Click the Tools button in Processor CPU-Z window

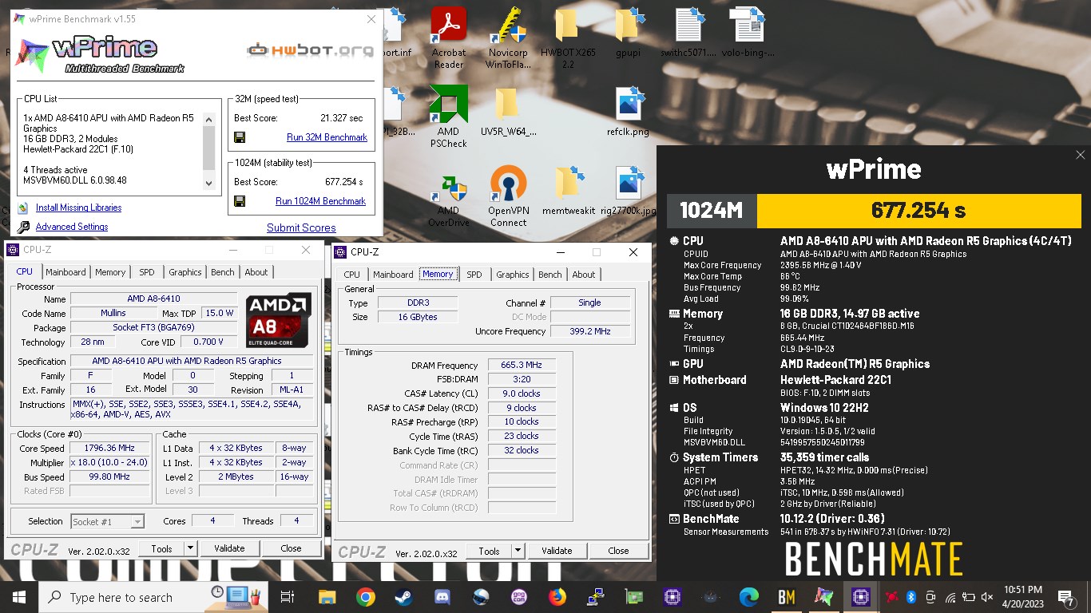(161, 548)
